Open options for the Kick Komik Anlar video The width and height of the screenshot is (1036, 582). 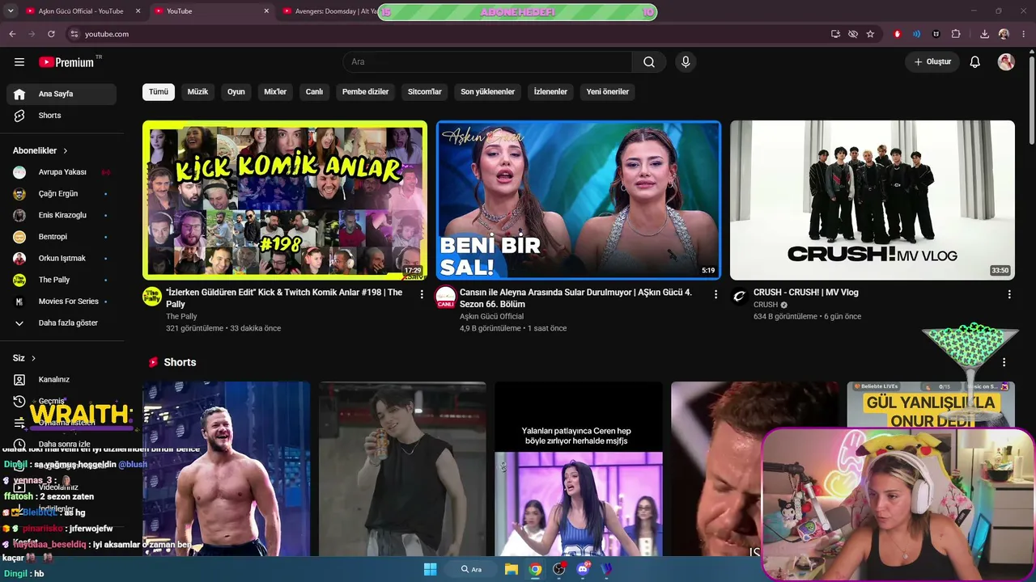point(422,294)
